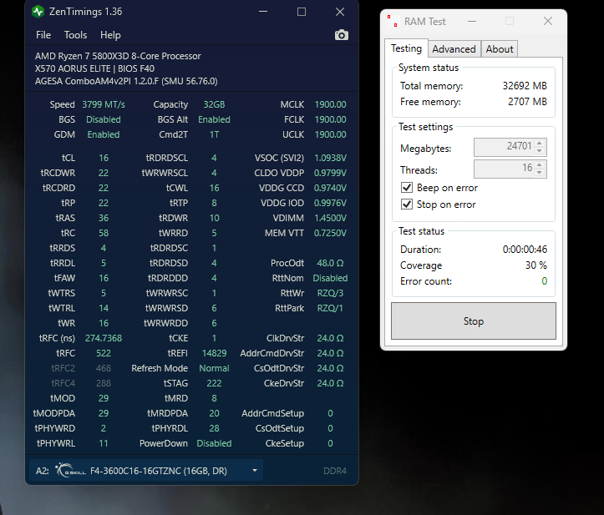Click the RttWr value RZQ/3
Screen dimensions: 604x515
330,293
